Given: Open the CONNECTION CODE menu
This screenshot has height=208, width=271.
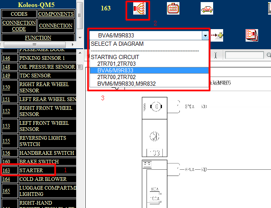Looking at the screenshot, I should tap(19, 26).
